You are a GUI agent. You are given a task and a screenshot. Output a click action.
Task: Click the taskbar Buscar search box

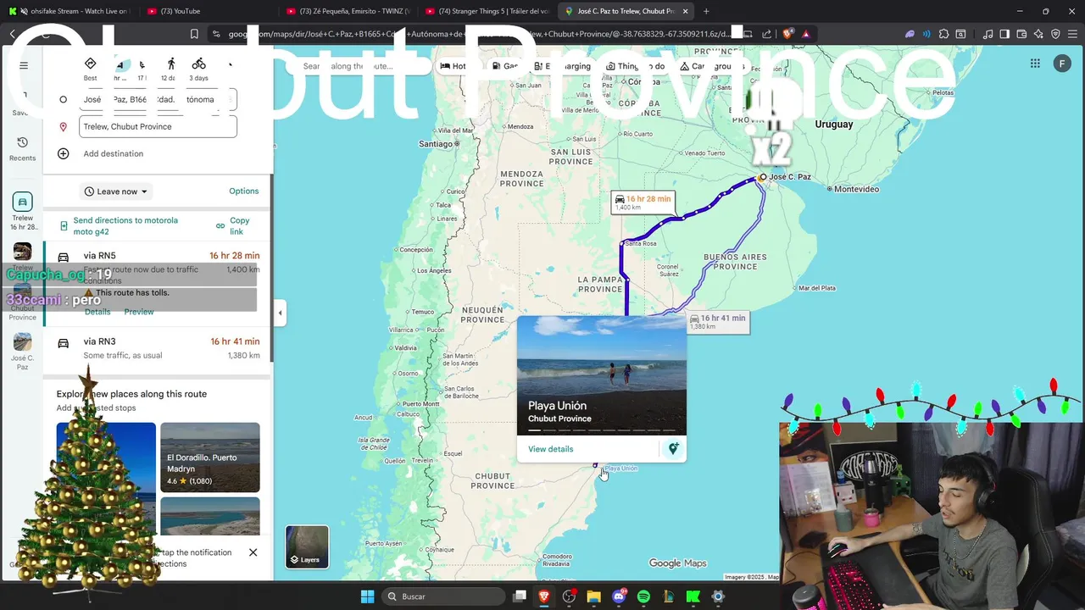point(443,596)
